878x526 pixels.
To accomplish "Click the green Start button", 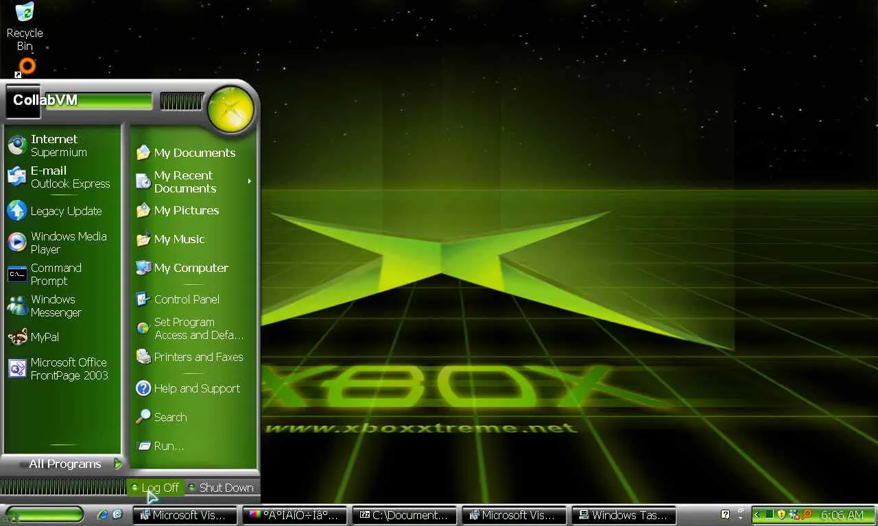I will click(x=45, y=514).
